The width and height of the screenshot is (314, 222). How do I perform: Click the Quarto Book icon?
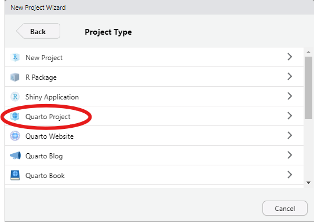click(x=15, y=175)
